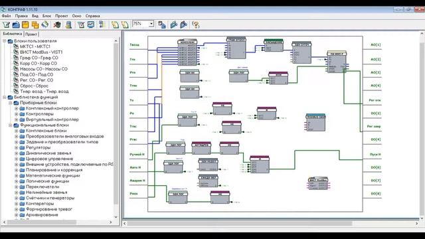The width and height of the screenshot is (425, 239).
Task: Open the Справка menu
Action: pos(93,16)
